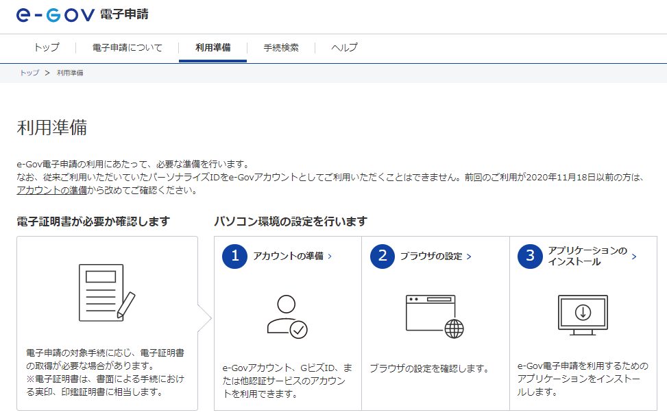Click chevron beside アプリケーションのインストール

coord(634,256)
